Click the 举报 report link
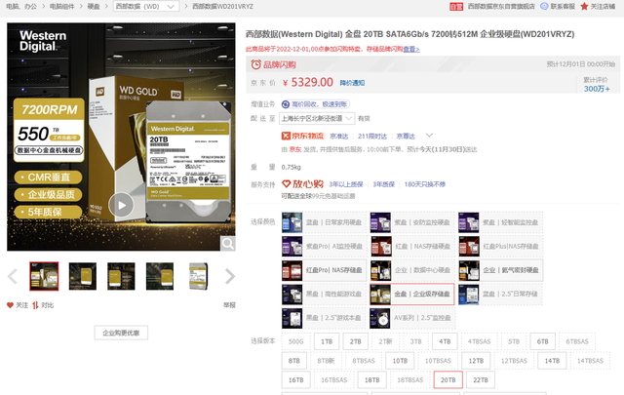The height and width of the screenshot is (395, 624). [229, 305]
